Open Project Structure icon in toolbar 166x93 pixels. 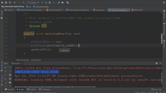click(x=63, y=3)
